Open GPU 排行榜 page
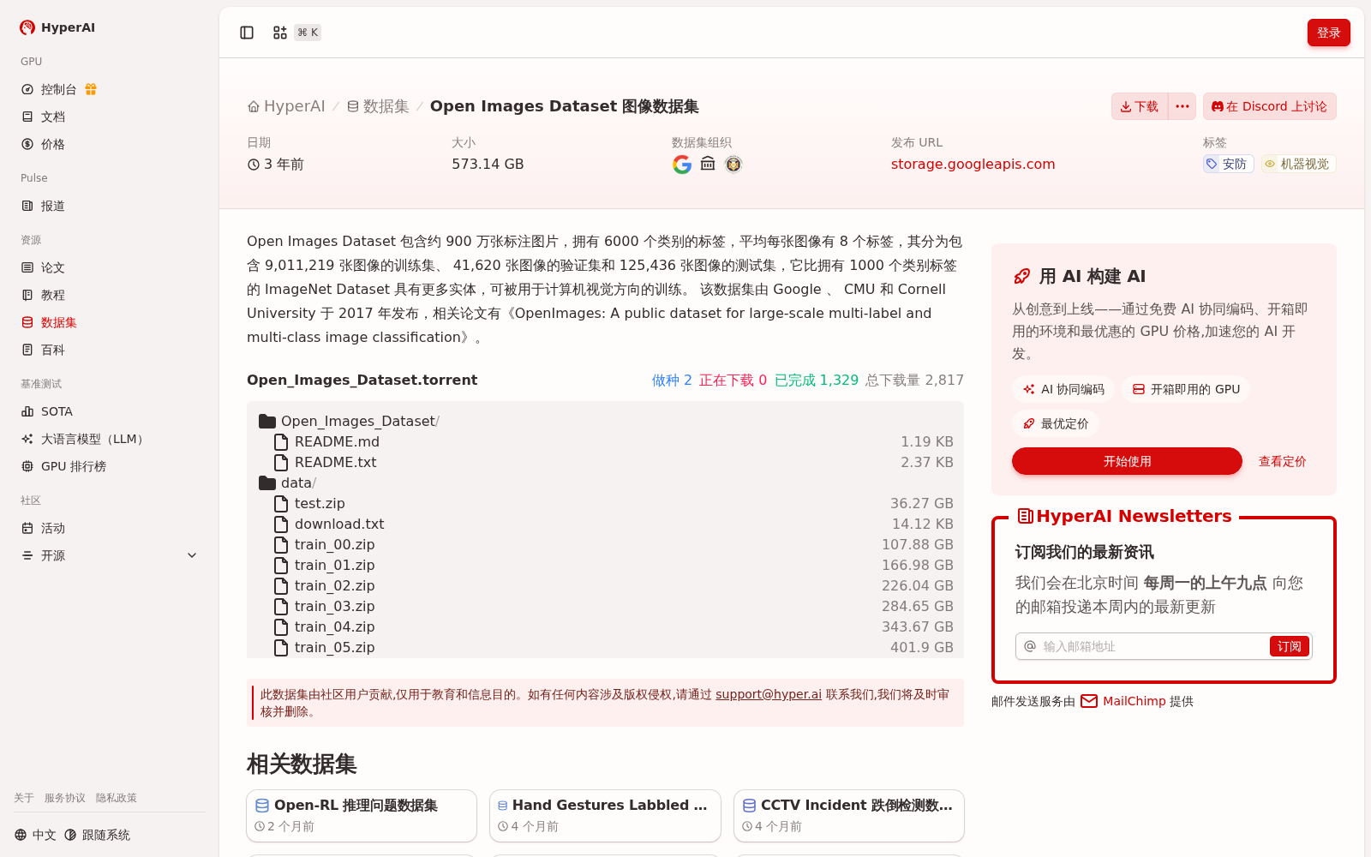Image resolution: width=1371 pixels, height=857 pixels. (74, 466)
